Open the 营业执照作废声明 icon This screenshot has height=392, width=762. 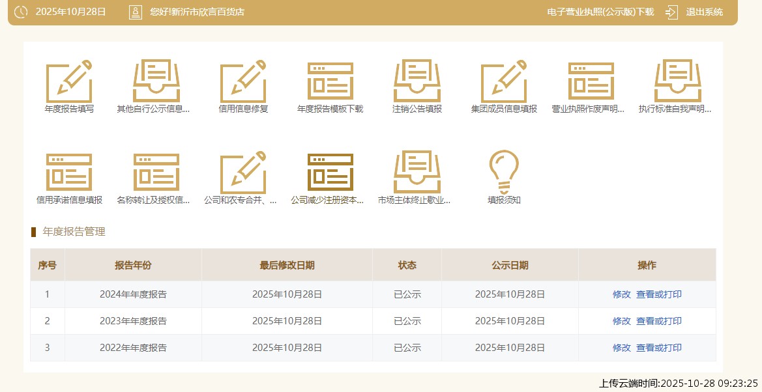(591, 81)
